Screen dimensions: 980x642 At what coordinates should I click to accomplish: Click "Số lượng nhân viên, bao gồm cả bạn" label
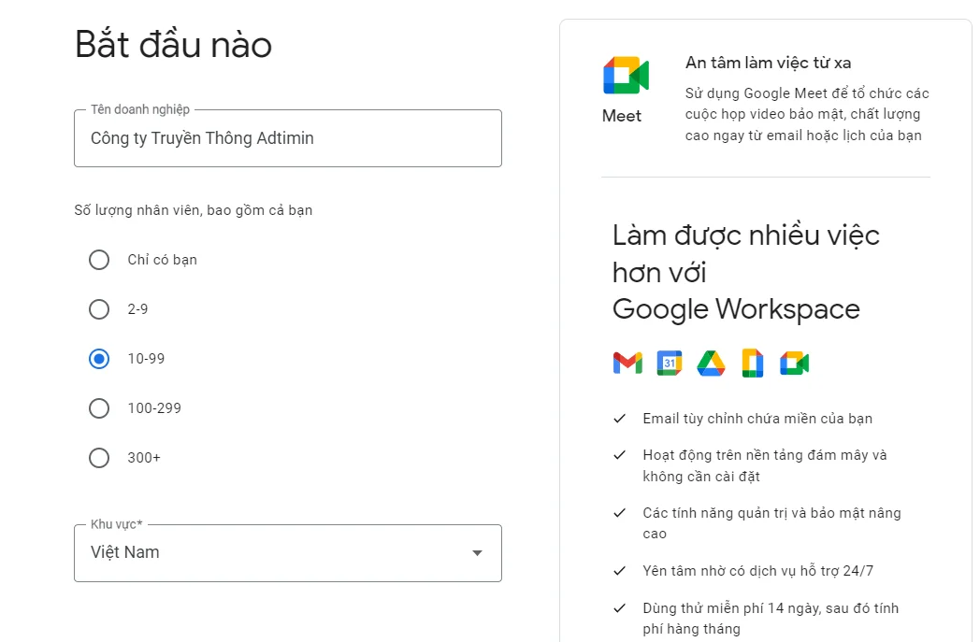click(194, 210)
